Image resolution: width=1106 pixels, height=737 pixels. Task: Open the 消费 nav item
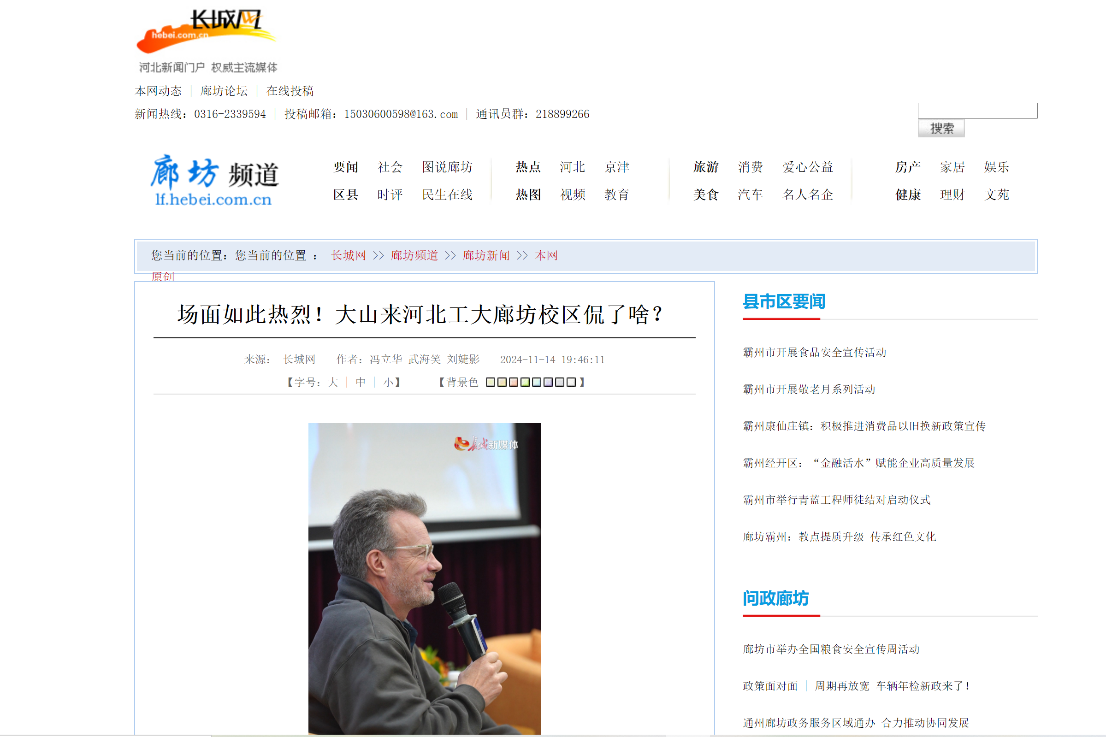pyautogui.click(x=750, y=167)
